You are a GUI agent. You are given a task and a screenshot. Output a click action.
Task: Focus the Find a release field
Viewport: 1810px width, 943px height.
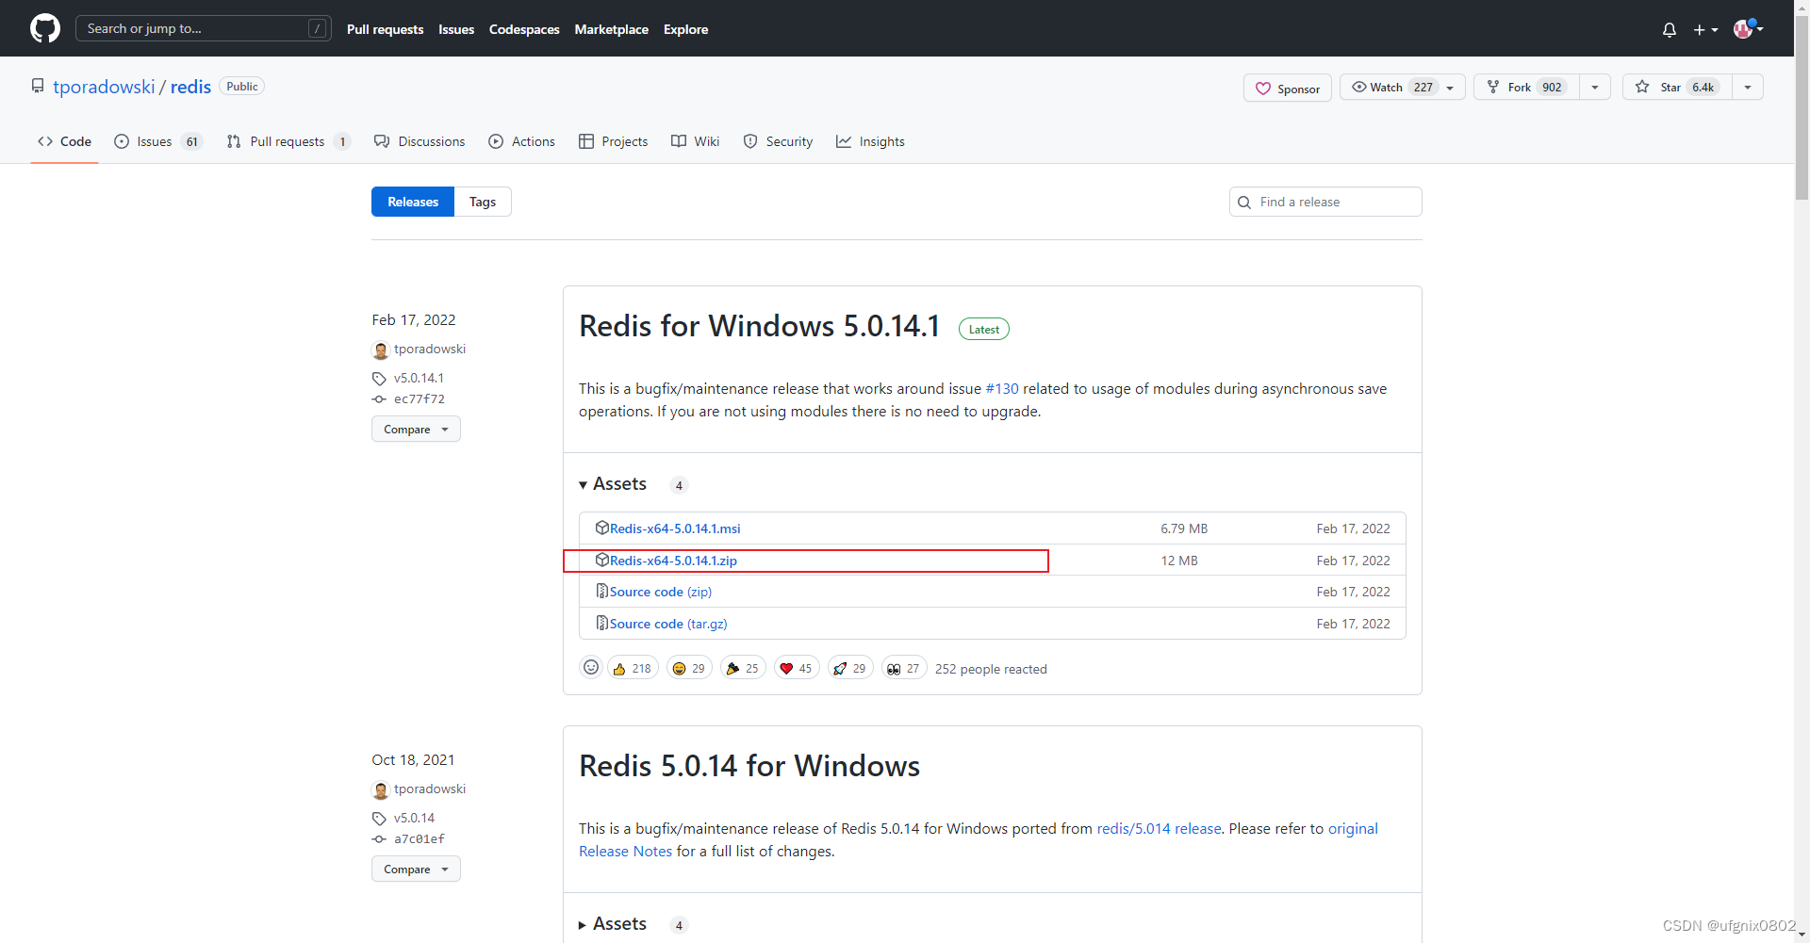pos(1325,202)
